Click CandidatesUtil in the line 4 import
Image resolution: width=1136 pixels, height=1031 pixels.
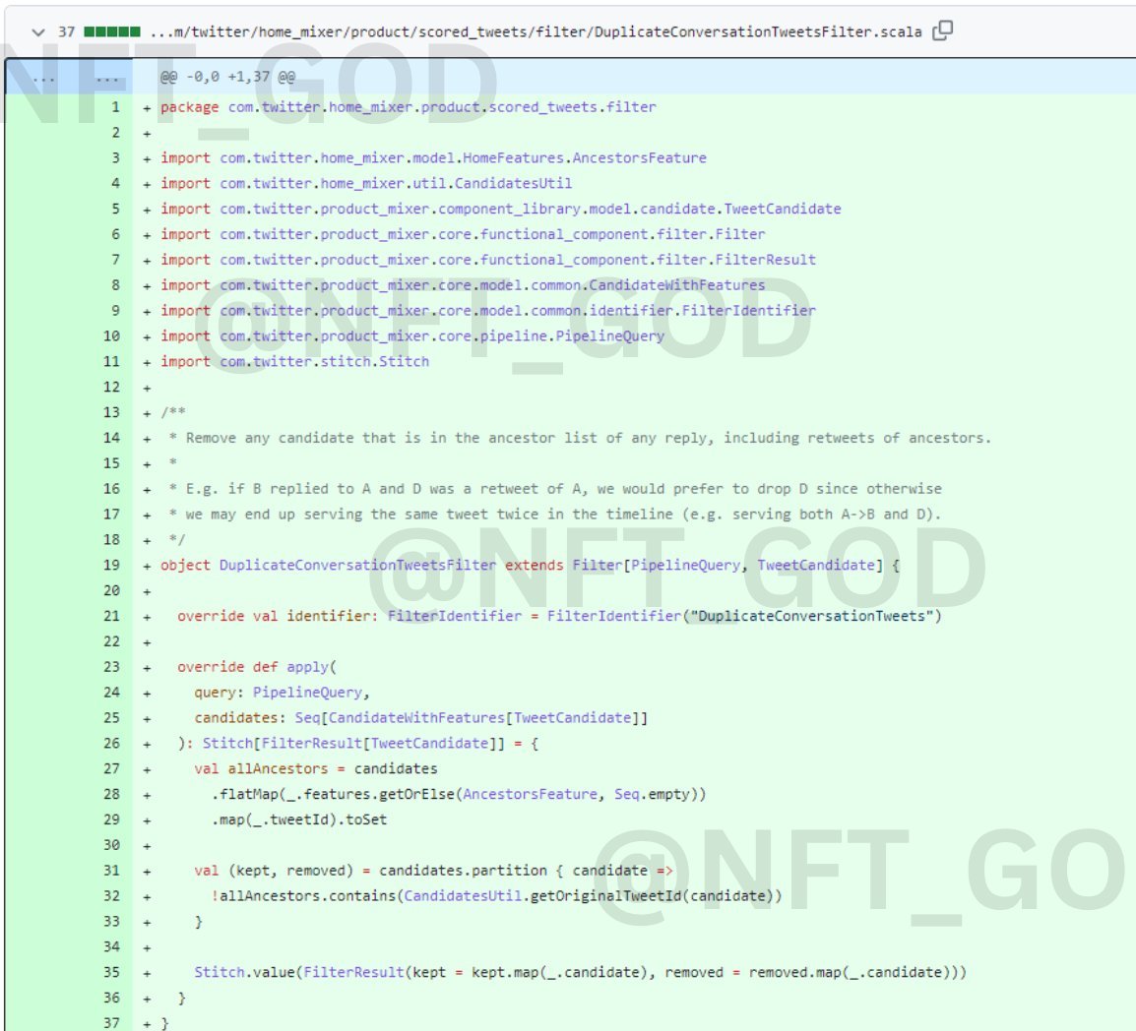click(x=513, y=184)
